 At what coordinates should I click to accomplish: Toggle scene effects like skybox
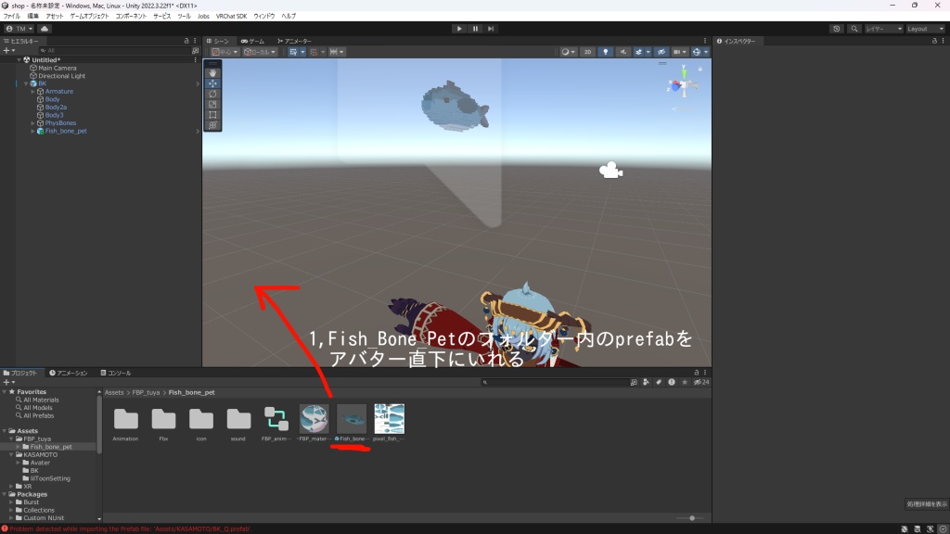click(x=638, y=52)
